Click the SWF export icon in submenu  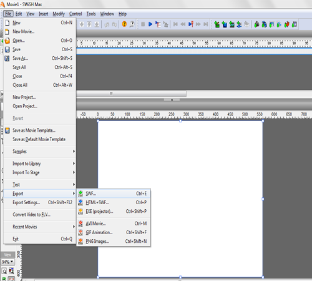point(80,194)
